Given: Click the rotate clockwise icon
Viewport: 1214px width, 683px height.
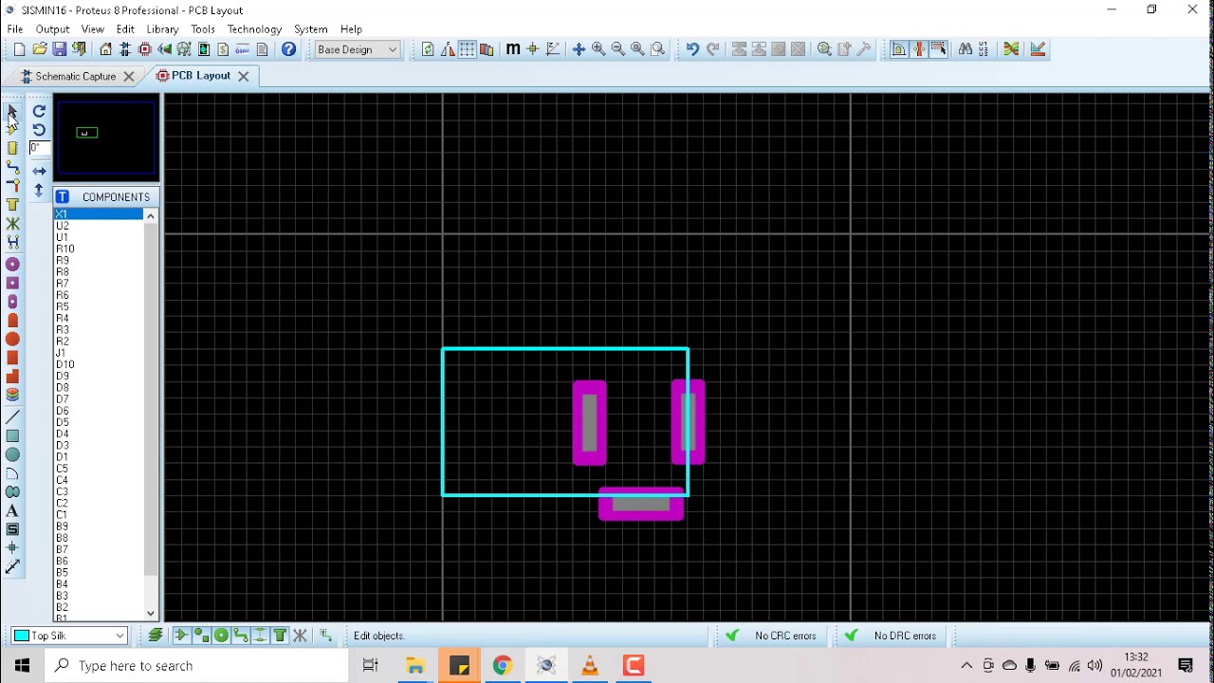Looking at the screenshot, I should (x=39, y=111).
